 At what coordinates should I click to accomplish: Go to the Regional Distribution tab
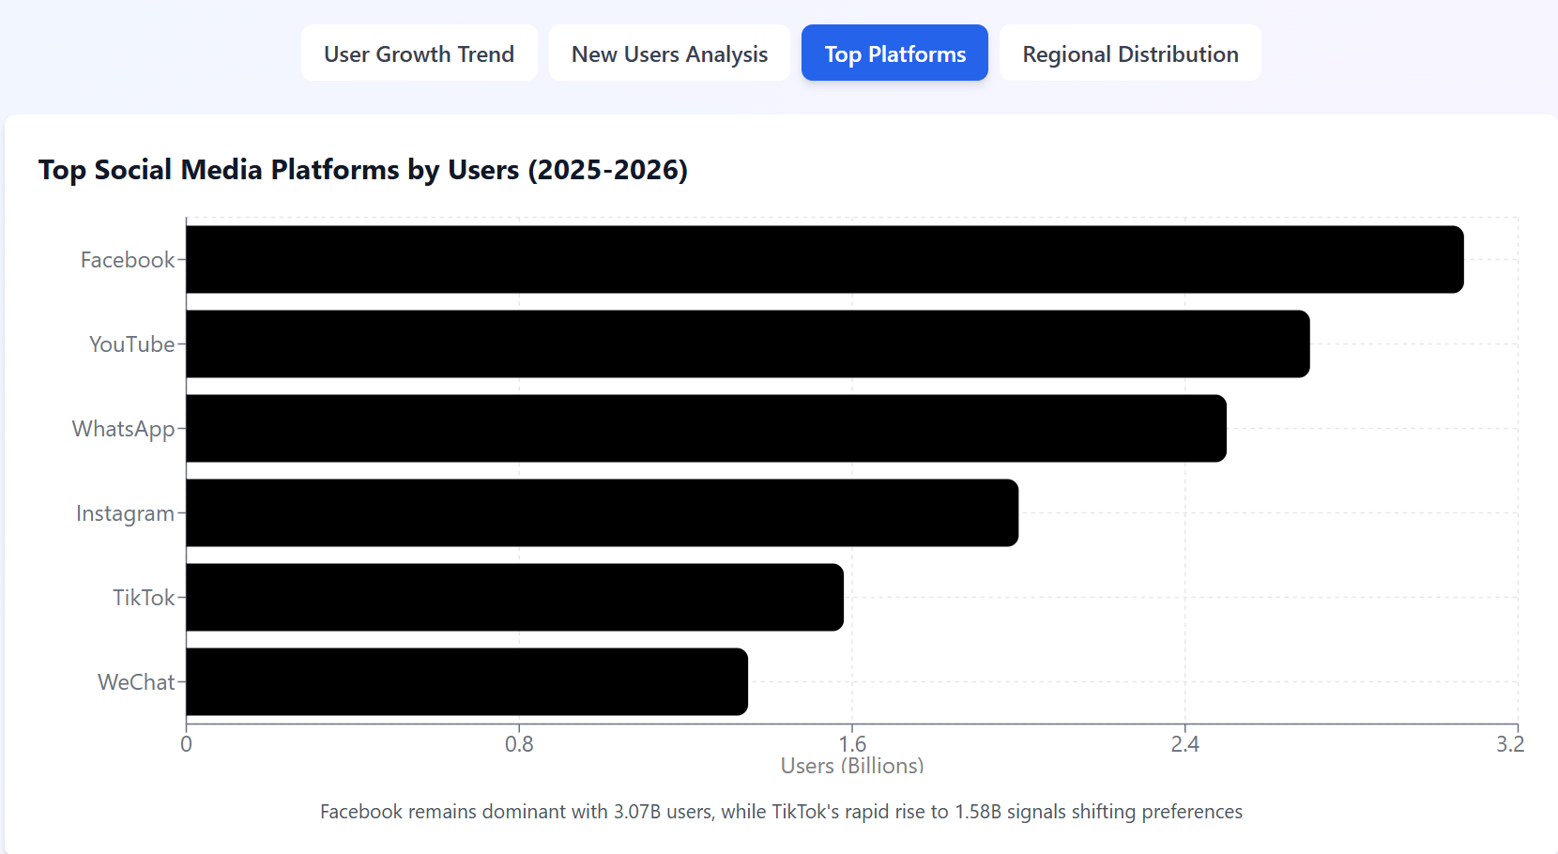1130,53
